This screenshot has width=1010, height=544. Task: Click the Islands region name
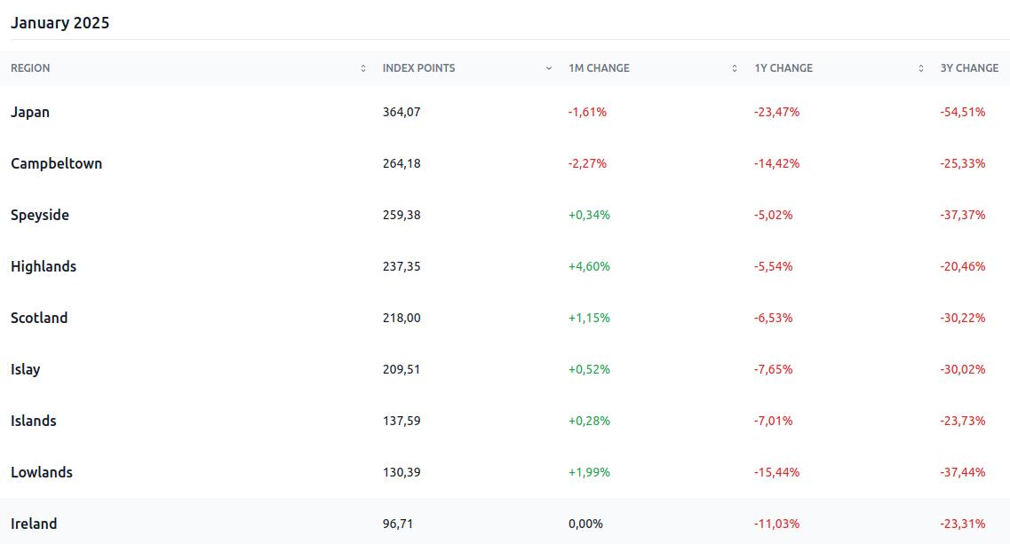[34, 421]
